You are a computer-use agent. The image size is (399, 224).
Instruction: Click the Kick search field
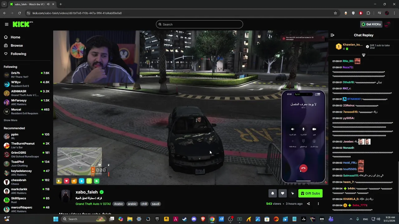pos(199,24)
